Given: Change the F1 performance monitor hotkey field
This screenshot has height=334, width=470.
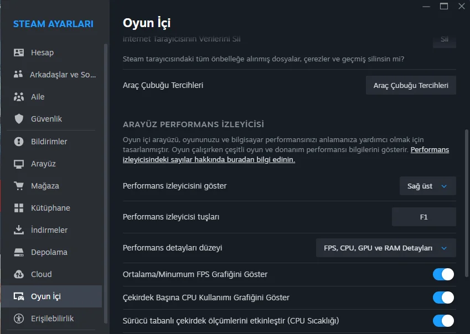Looking at the screenshot, I should [424, 217].
